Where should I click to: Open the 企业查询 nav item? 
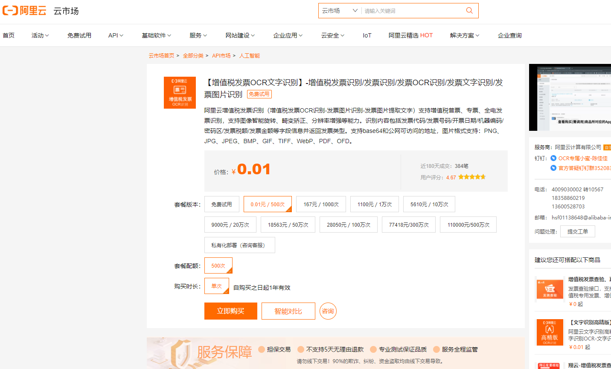510,35
